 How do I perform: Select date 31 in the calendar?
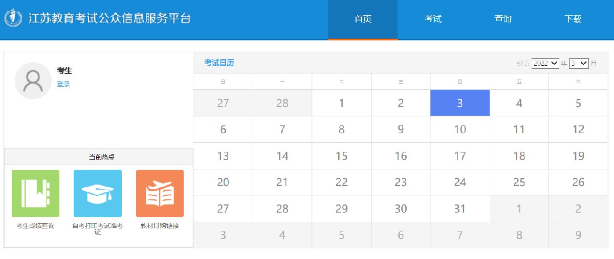pyautogui.click(x=460, y=209)
